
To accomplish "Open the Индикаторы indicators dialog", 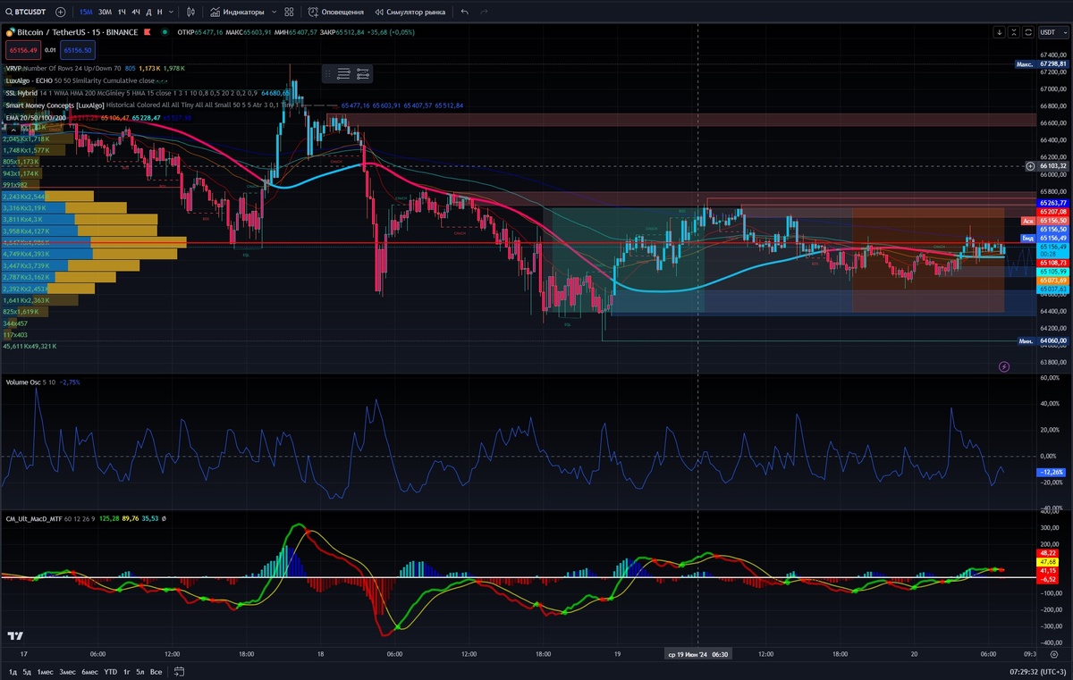I will pos(237,12).
